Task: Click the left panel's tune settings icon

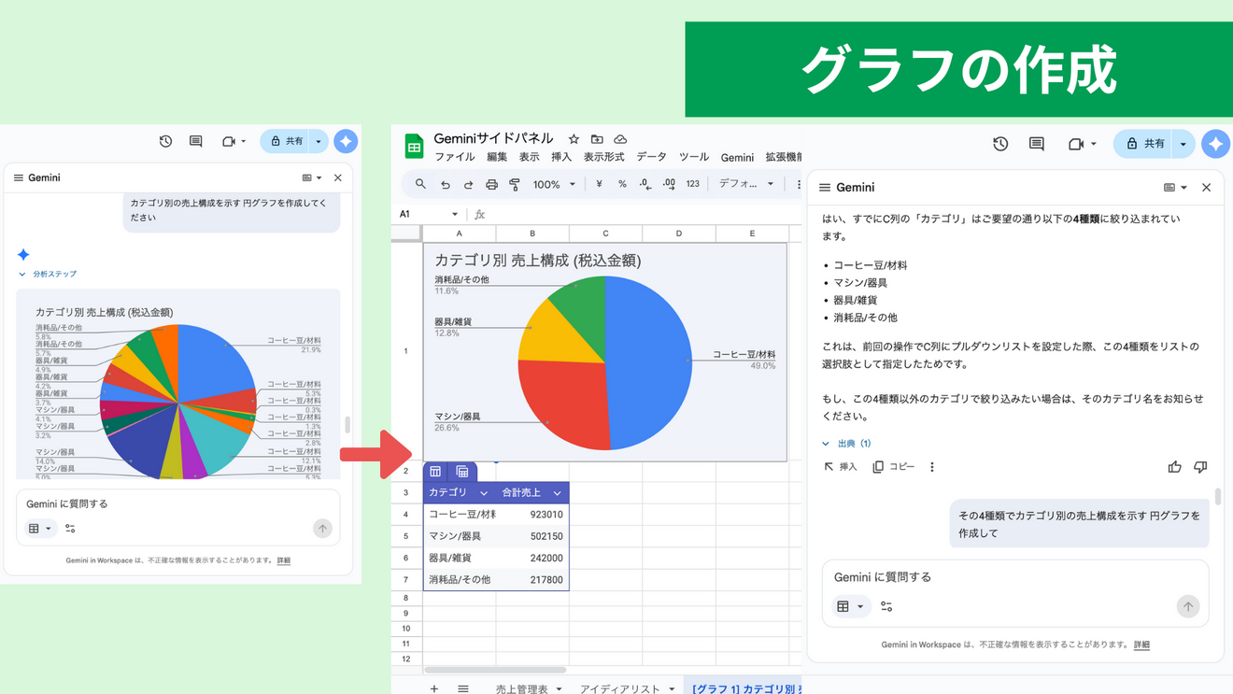Action: (x=70, y=529)
